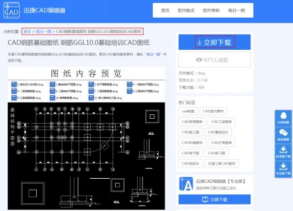The width and height of the screenshot is (293, 211).
Task: Select the CAD练习图 hot tag
Action: (216, 153)
